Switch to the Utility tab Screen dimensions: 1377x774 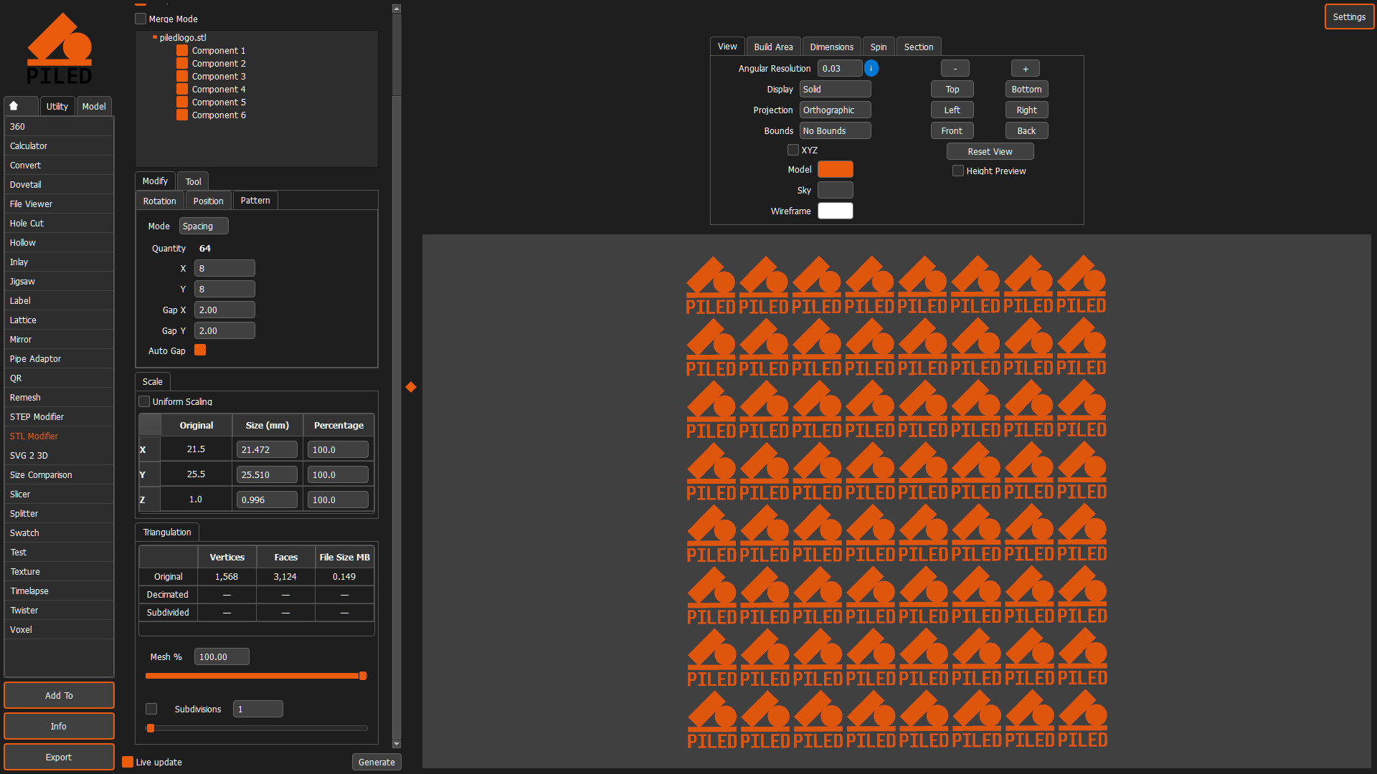click(57, 106)
